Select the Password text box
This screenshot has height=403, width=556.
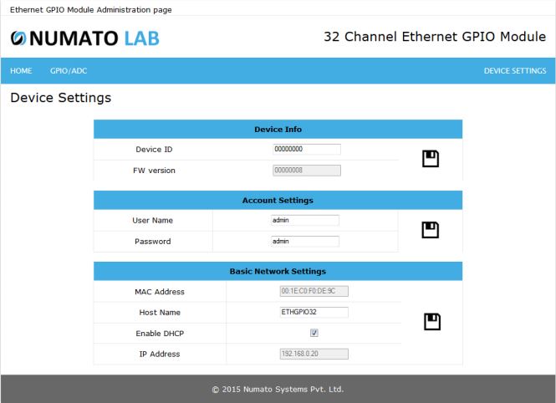tap(304, 242)
